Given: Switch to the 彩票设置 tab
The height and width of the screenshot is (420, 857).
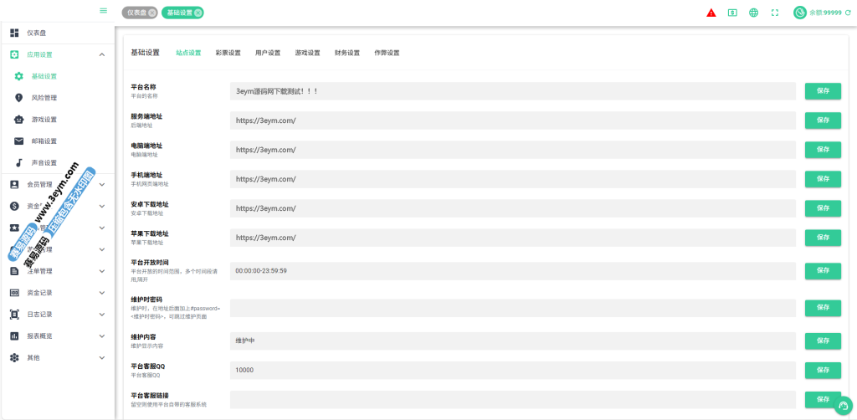Looking at the screenshot, I should click(228, 53).
